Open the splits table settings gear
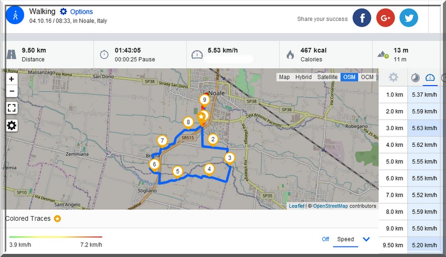The width and height of the screenshot is (446, 257). tap(393, 78)
